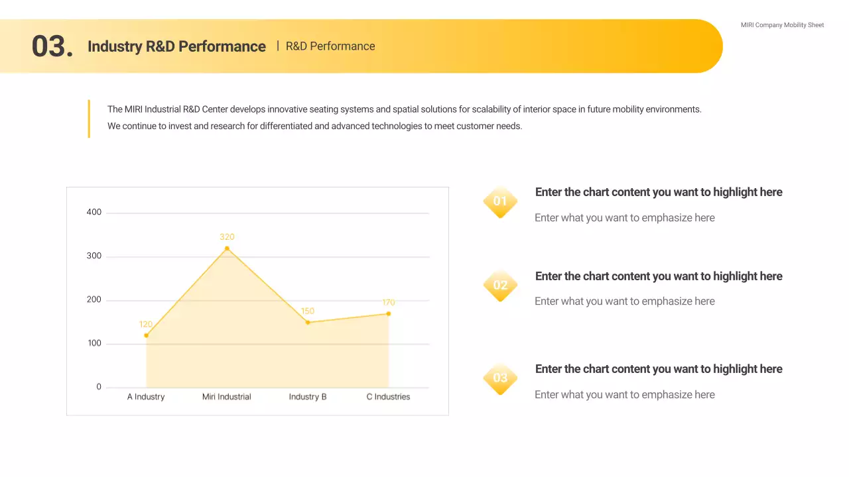Select the C Industries axis label
This screenshot has height=477, width=849.
[x=388, y=397]
